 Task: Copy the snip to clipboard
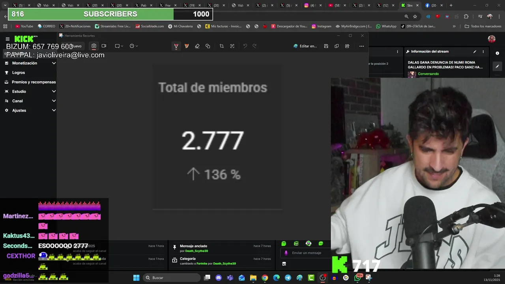[x=337, y=46]
